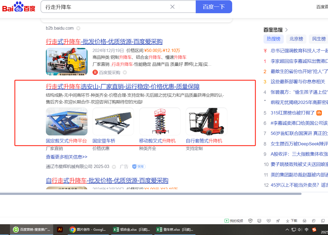Image resolution: width=328 pixels, height=235 pixels.
Task: Click the heartbeat health-check icon
Action: click(269, 221)
